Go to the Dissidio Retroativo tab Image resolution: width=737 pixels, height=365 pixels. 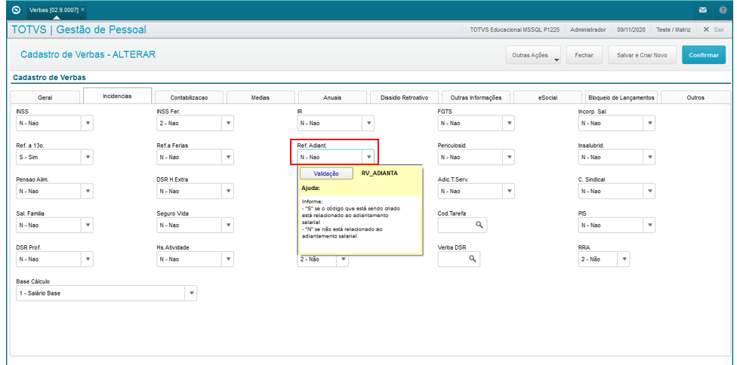pyautogui.click(x=404, y=97)
